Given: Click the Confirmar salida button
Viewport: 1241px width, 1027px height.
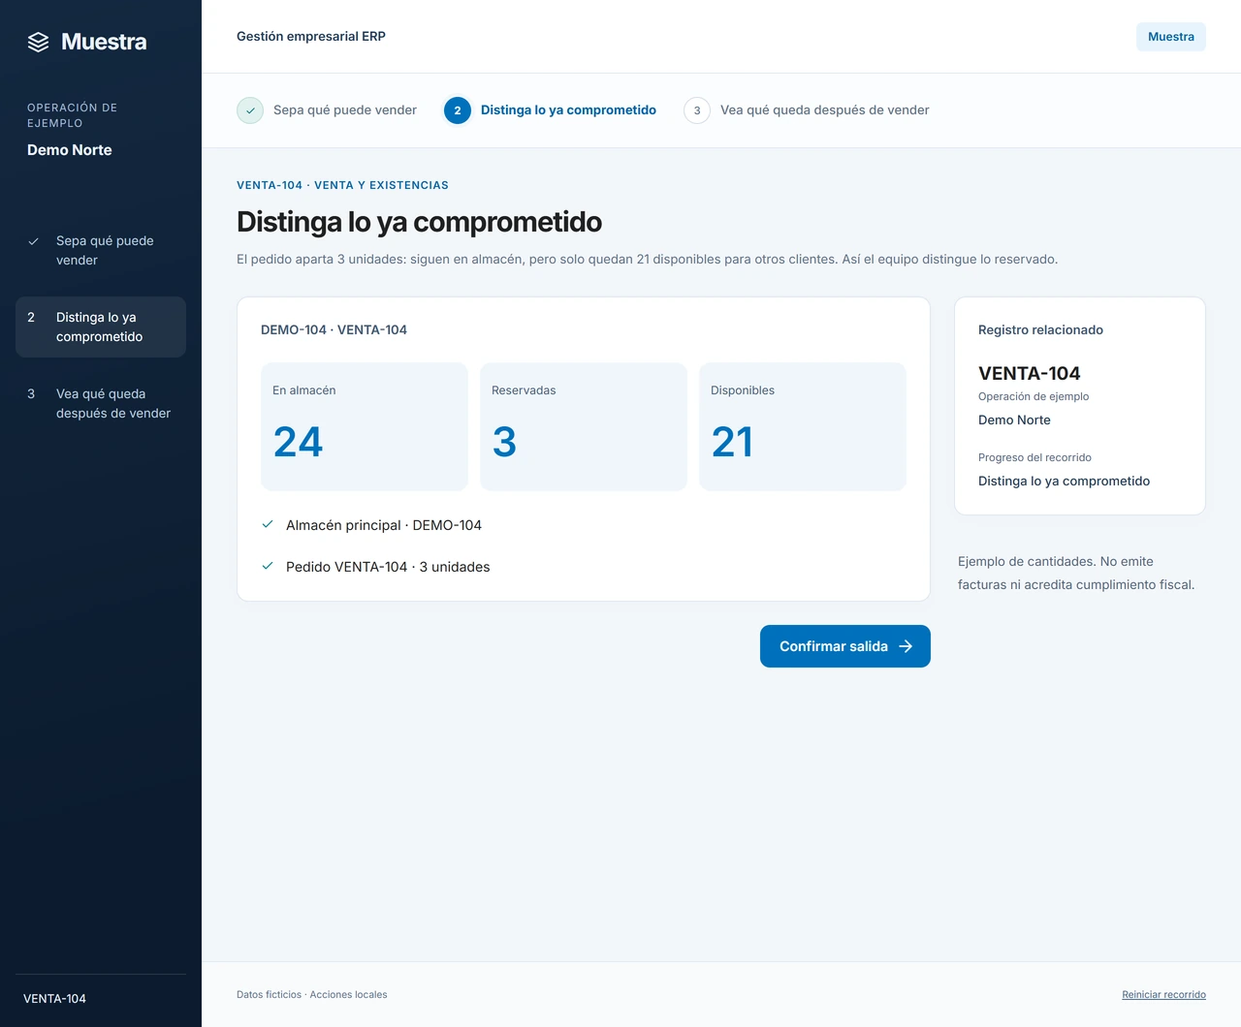Looking at the screenshot, I should coord(845,646).
